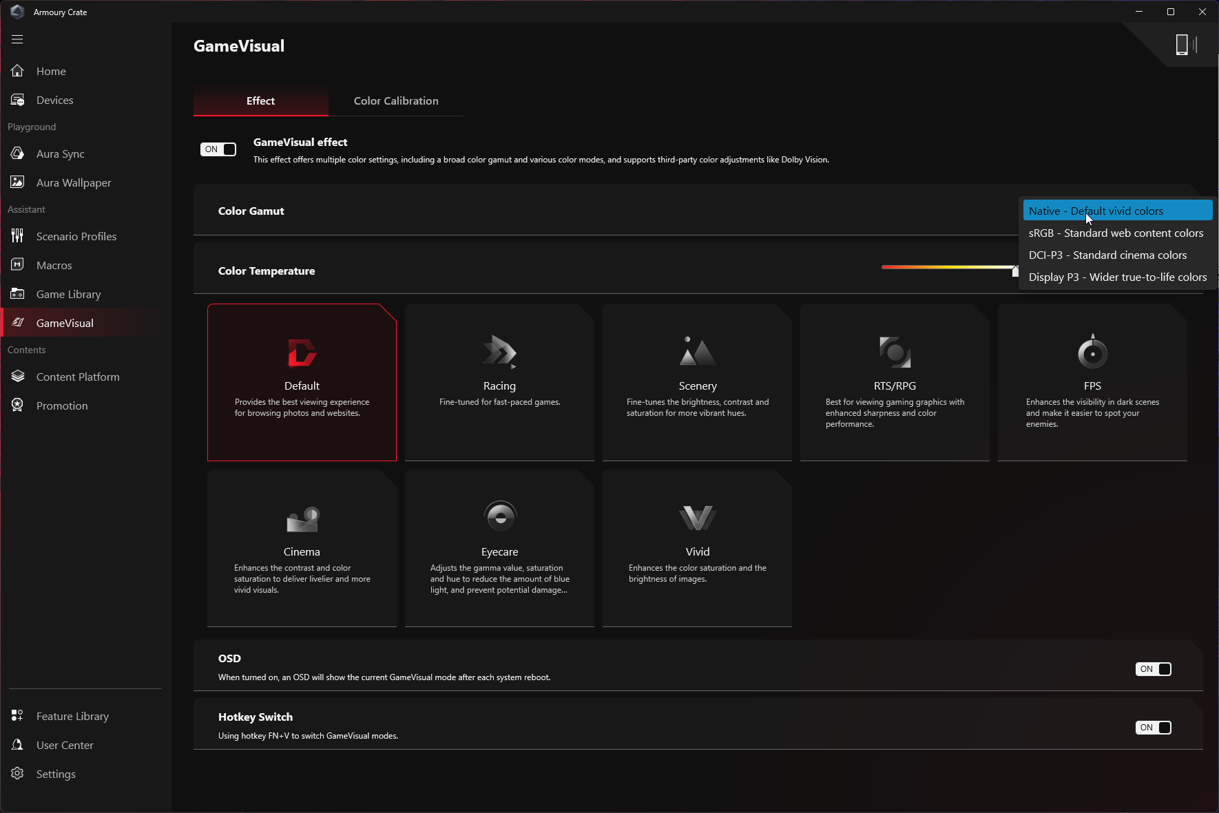Click the Promotion badge icon

(x=17, y=405)
